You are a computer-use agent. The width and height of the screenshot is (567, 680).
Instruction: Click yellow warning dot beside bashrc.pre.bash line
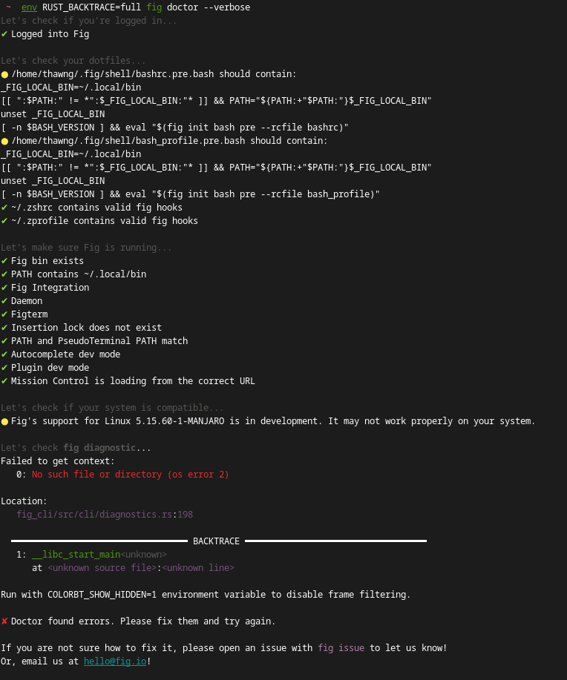point(4,74)
